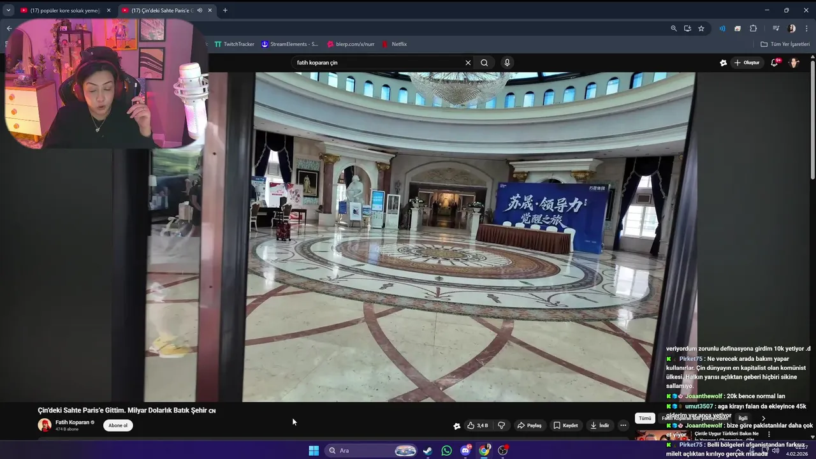The width and height of the screenshot is (816, 459).
Task: Open the media control playlist icon
Action: 776,28
